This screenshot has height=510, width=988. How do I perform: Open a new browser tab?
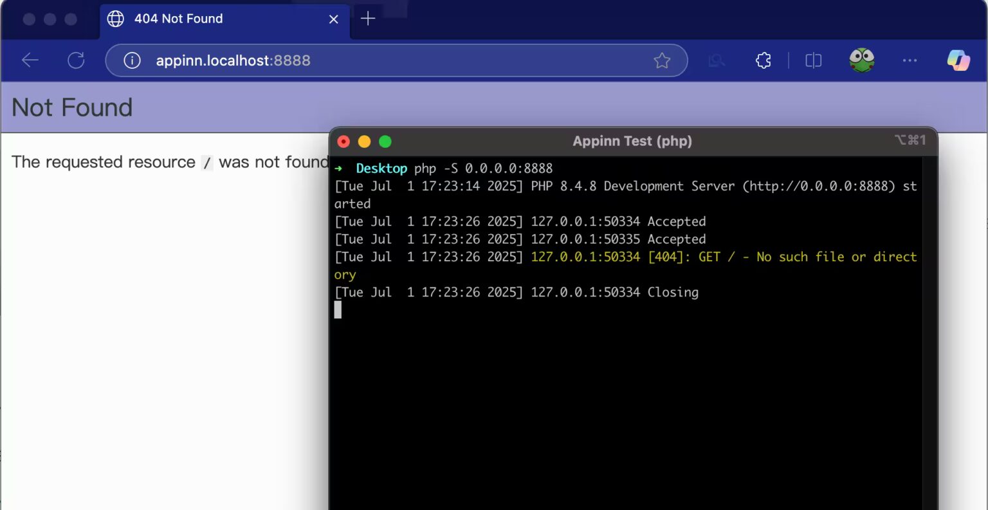(367, 19)
